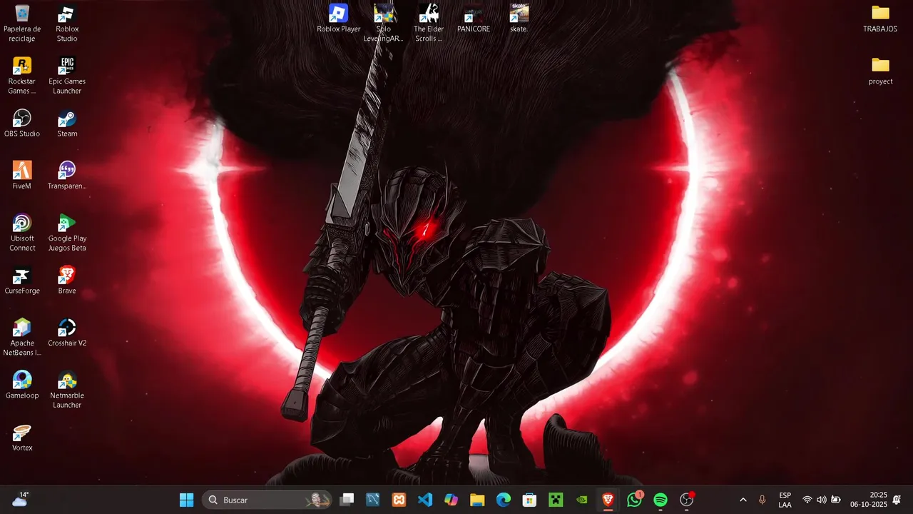Select The Elder Scrolls shortcut
This screenshot has width=913, height=514.
429,23
